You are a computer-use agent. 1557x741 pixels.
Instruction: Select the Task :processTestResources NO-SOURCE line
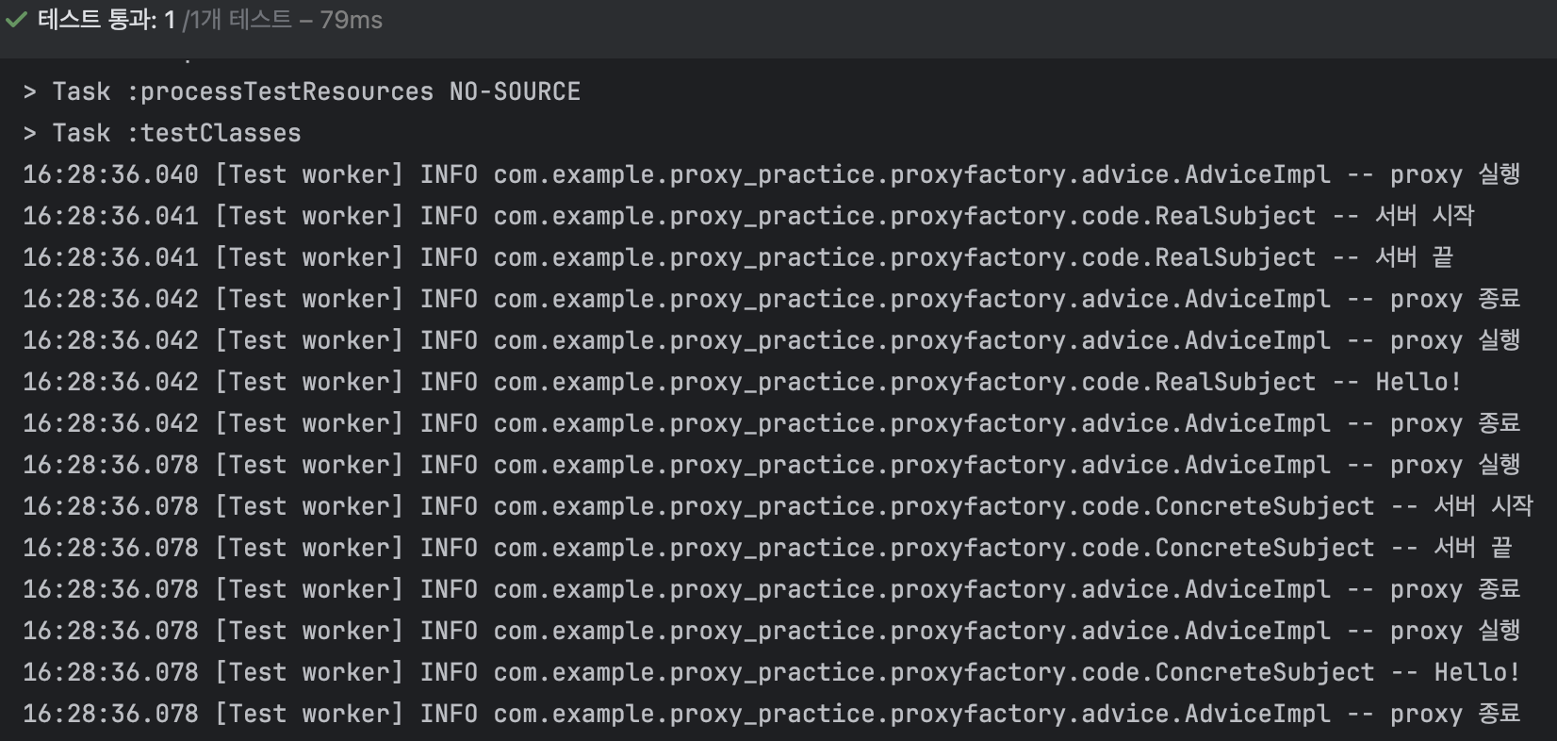point(302,91)
